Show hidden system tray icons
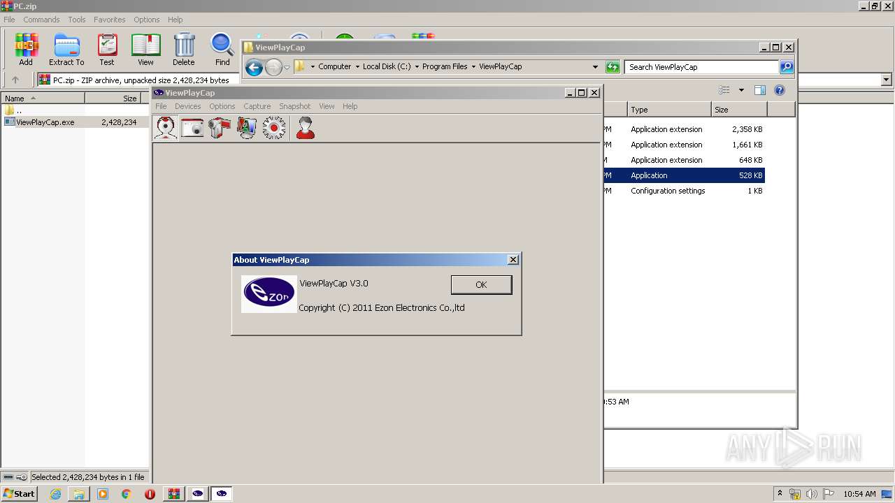 (780, 493)
